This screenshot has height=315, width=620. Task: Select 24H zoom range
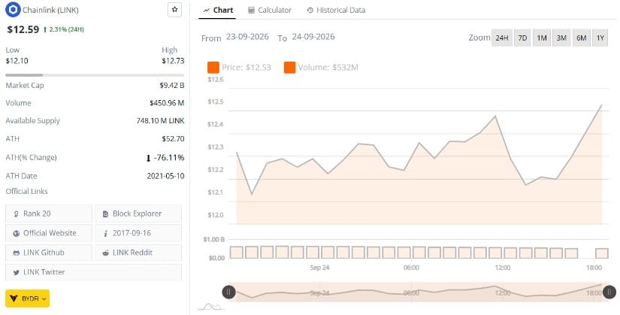[x=502, y=38]
